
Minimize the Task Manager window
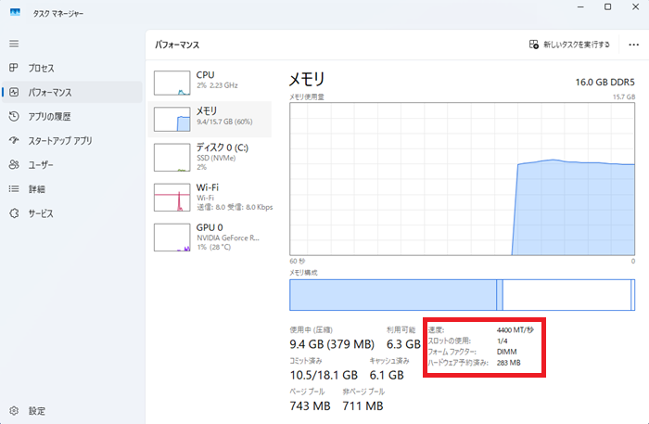[x=580, y=7]
